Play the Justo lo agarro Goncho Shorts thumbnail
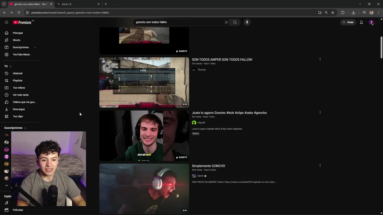Screen dimensions: 383x215 point(144,136)
